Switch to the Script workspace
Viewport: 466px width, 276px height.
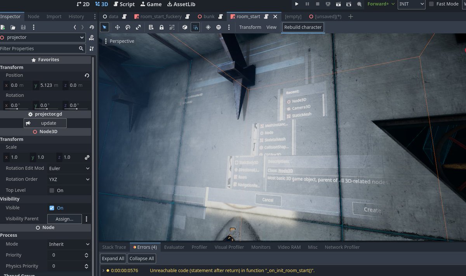(124, 4)
